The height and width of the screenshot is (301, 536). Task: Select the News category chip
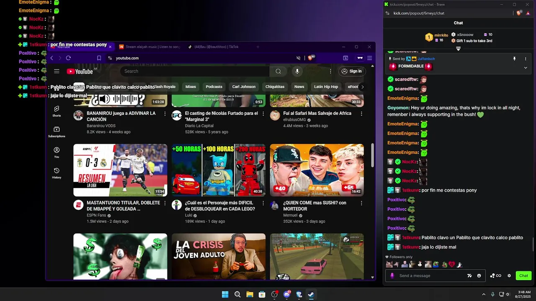299,87
